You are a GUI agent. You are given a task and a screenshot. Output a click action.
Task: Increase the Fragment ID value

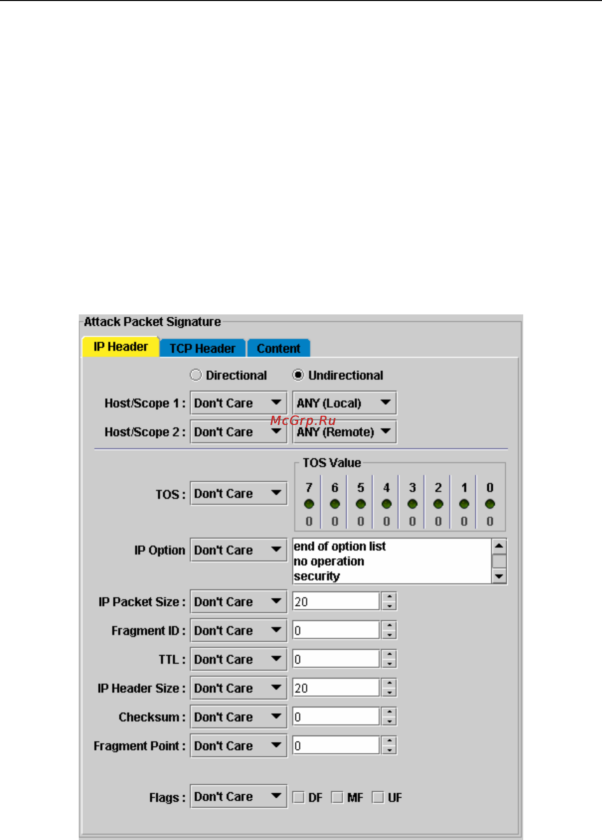389,626
